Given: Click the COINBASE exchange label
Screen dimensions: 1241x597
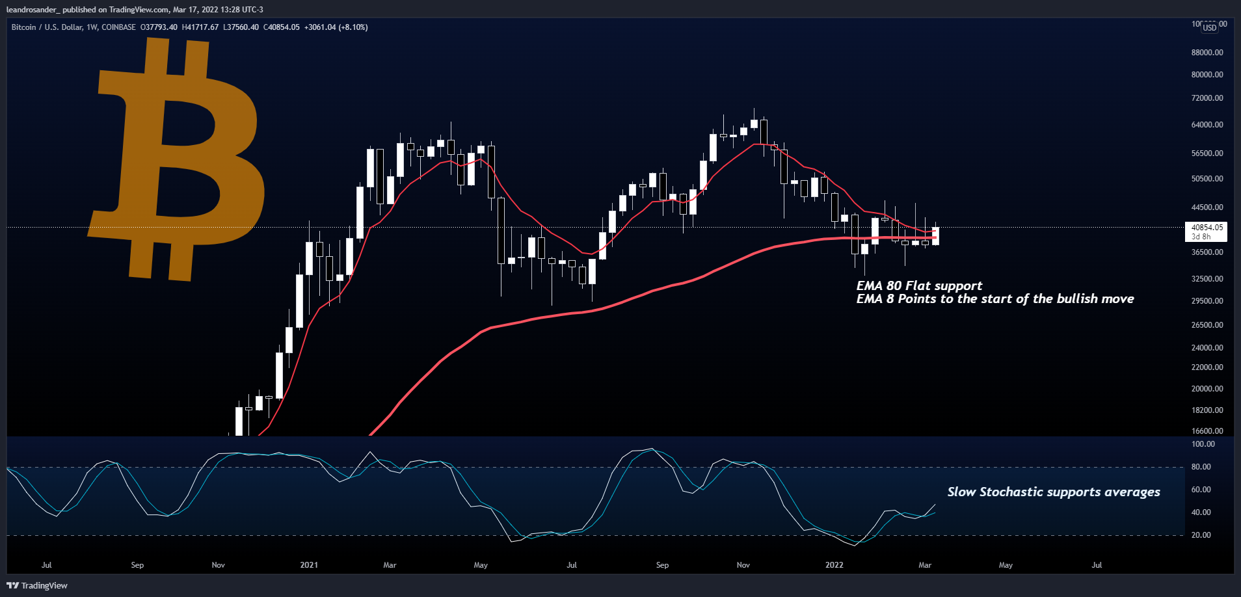Looking at the screenshot, I should 118,27.
